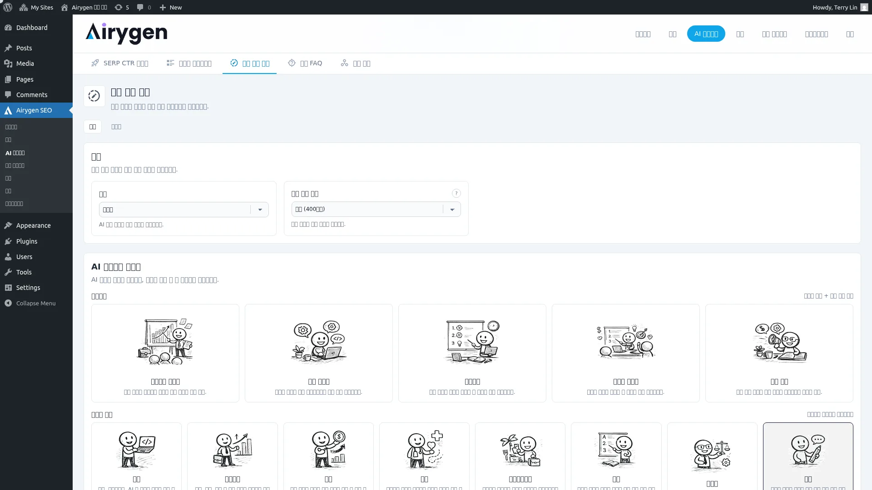Select the card with scales of justice character
This screenshot has height=490, width=872.
(x=712, y=456)
